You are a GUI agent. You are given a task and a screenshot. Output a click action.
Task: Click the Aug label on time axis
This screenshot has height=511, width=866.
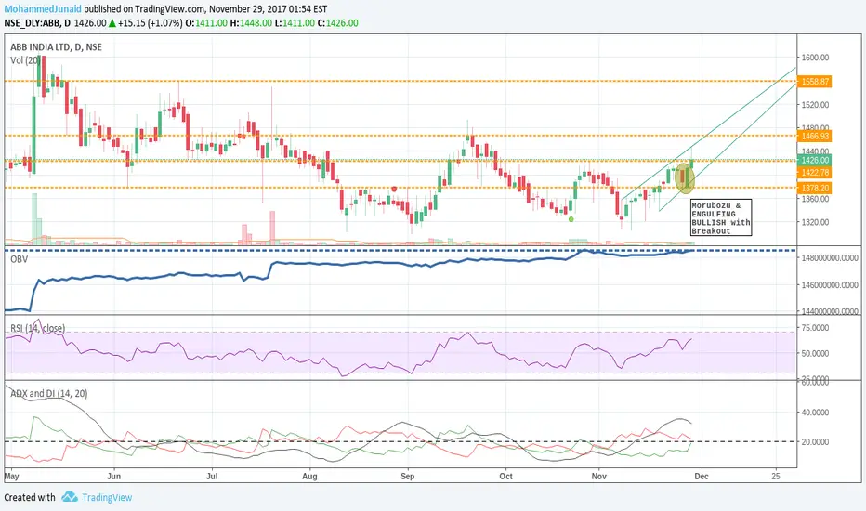[x=309, y=476]
